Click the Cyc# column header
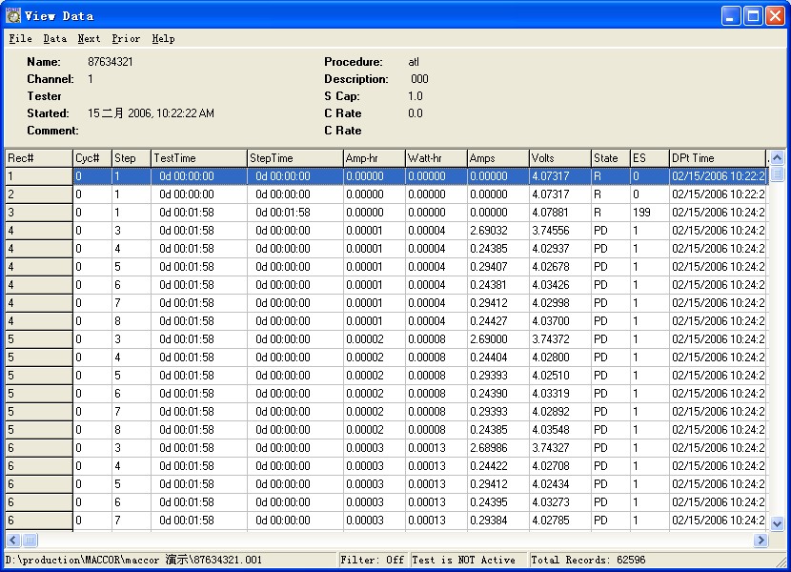791x572 pixels. pos(91,158)
